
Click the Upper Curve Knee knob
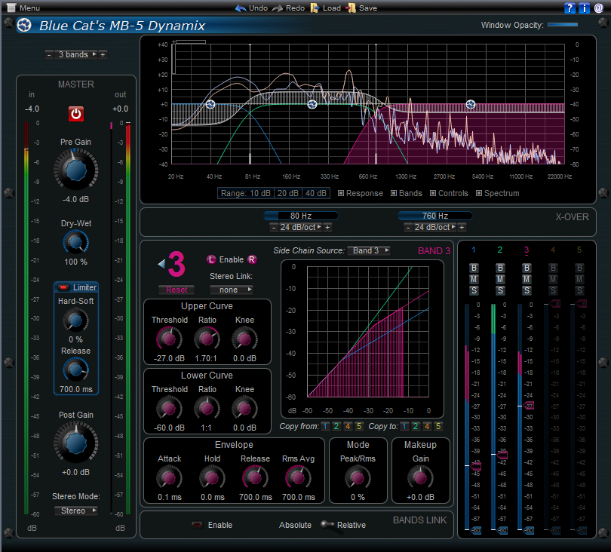coord(244,339)
